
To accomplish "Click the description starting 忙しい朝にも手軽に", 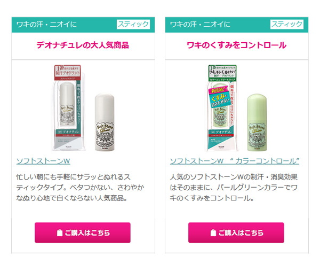I will coord(80,188).
